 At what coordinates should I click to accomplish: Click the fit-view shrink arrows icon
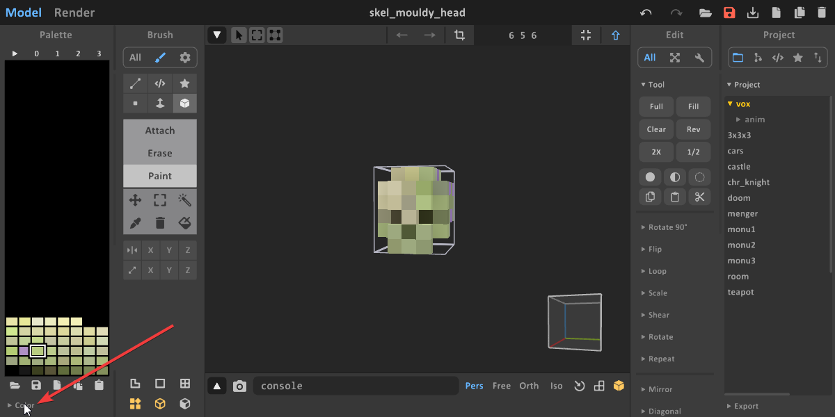click(x=586, y=35)
